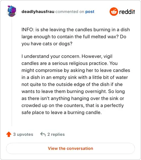This screenshot has height=160, width=141.
Task: Click 'wants to leave them burning overnight' line
Action: pyautogui.click(x=64, y=91)
